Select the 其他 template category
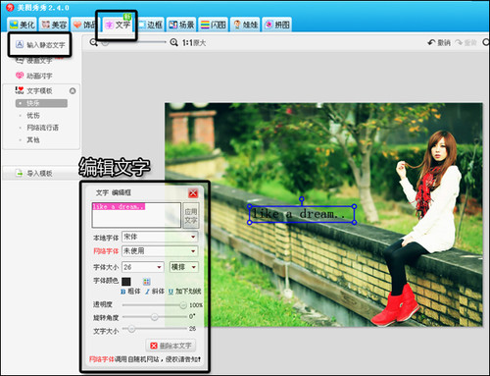 click(x=33, y=140)
